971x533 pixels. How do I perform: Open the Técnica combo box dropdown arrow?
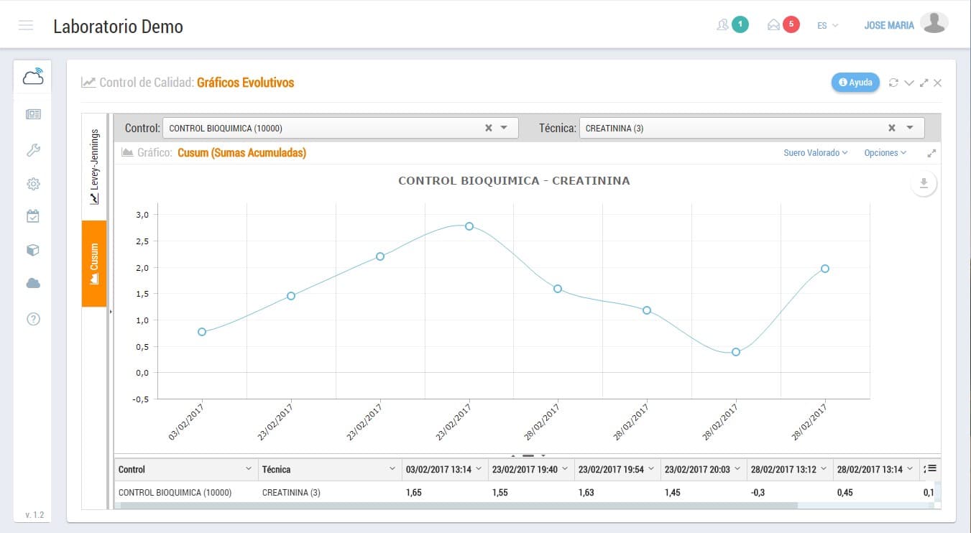click(x=910, y=128)
